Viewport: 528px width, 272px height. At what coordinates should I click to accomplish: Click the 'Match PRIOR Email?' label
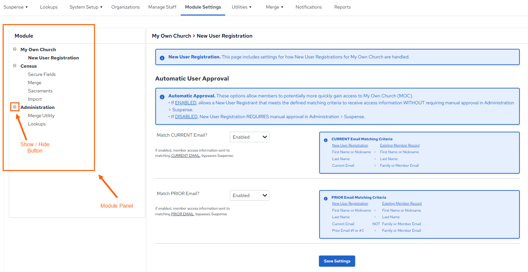(x=178, y=193)
